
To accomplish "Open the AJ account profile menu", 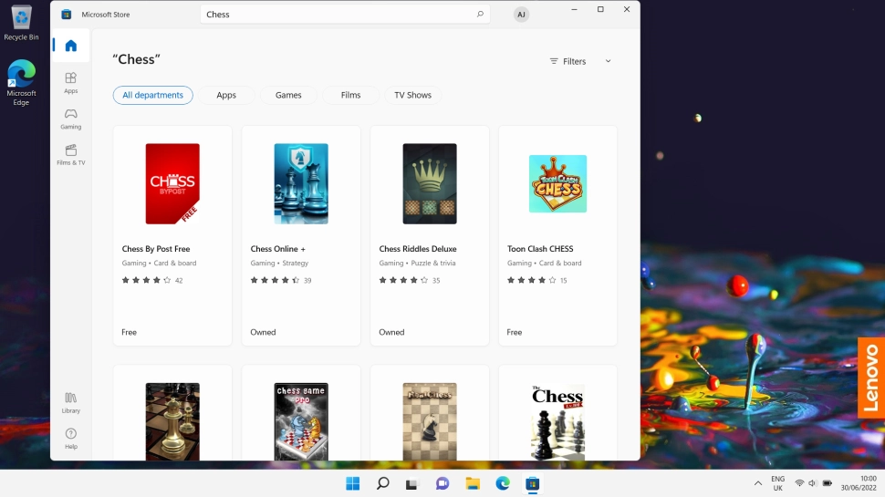I will (521, 15).
